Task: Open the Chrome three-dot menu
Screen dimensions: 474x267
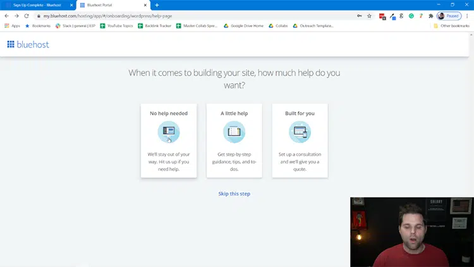Action: tap(468, 16)
